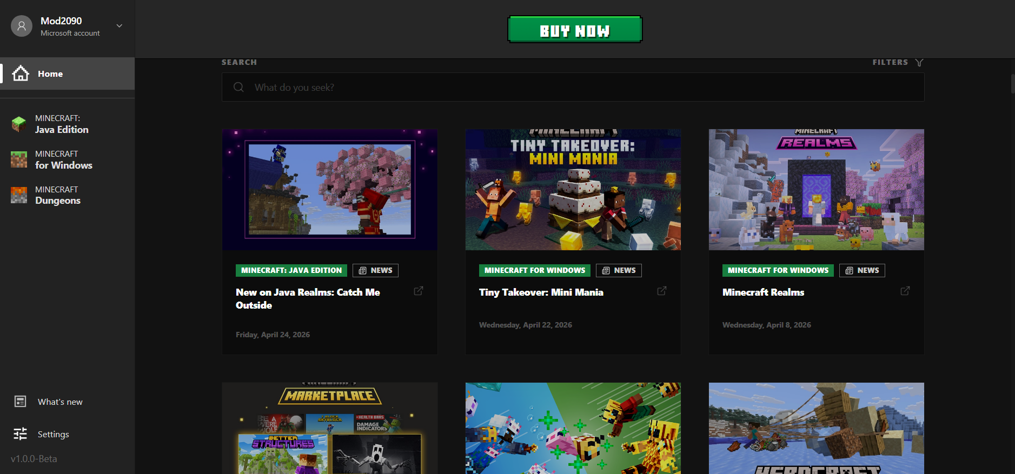The image size is (1015, 474).
Task: Click external link icon on Tiny Takeover card
Action: (x=662, y=291)
